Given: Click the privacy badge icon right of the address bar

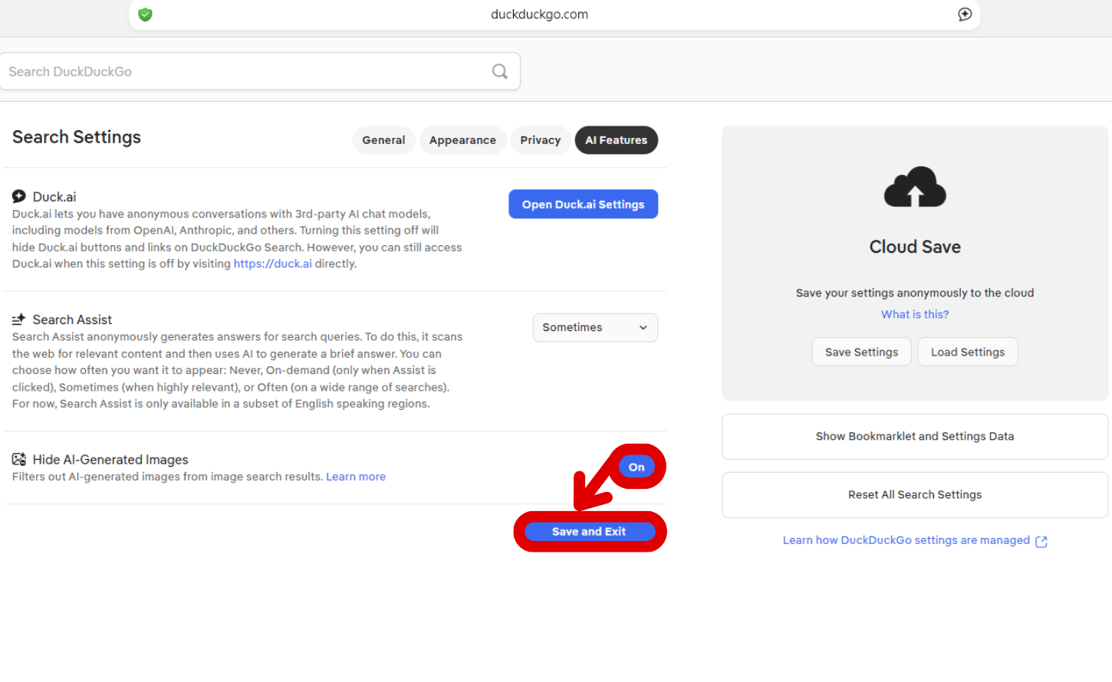Looking at the screenshot, I should click(x=965, y=14).
